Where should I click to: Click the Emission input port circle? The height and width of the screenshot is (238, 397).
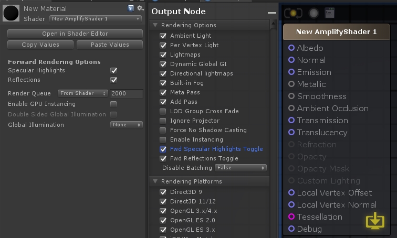tap(291, 72)
